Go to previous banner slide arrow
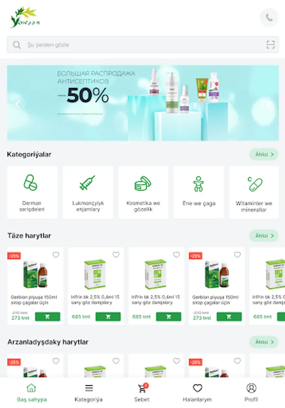285x408 pixels. point(18,104)
